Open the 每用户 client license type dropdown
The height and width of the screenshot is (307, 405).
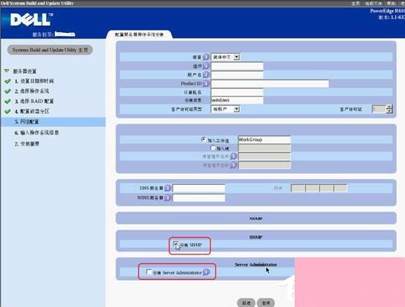(x=225, y=109)
